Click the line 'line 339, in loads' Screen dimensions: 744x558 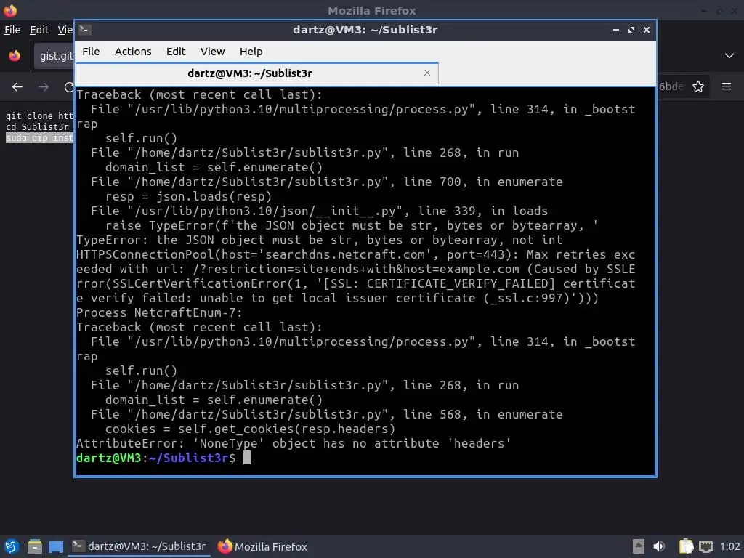320,211
